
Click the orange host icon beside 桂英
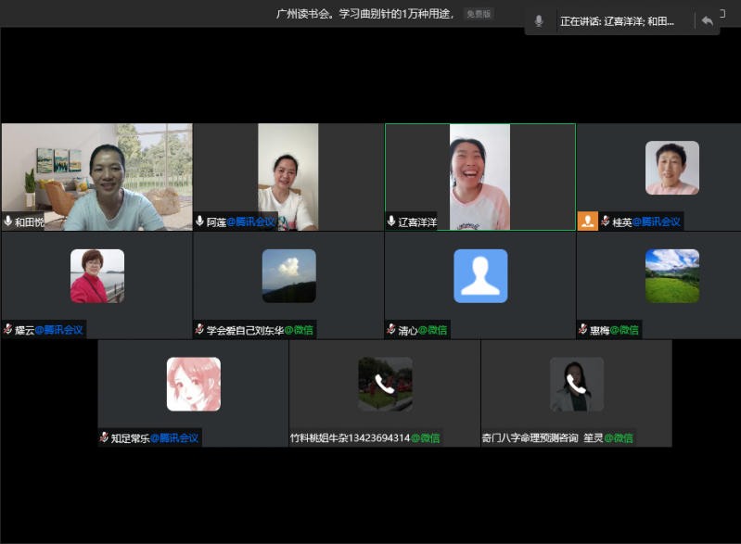click(x=587, y=221)
